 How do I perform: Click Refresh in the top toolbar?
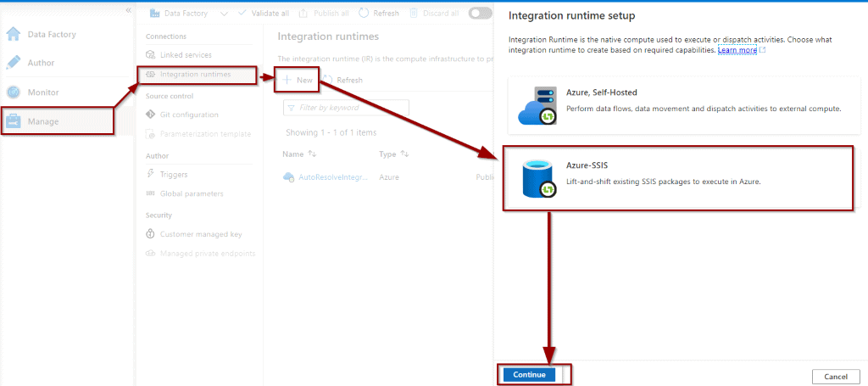pyautogui.click(x=379, y=14)
